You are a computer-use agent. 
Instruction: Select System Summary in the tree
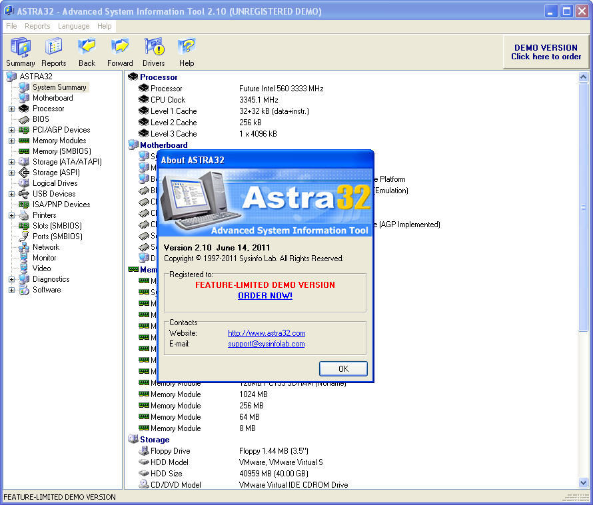click(x=59, y=87)
